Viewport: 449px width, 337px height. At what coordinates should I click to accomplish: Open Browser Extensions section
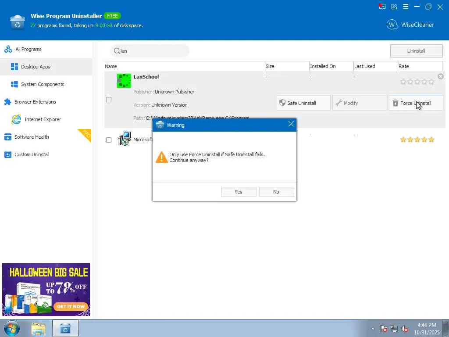pyautogui.click(x=46, y=102)
